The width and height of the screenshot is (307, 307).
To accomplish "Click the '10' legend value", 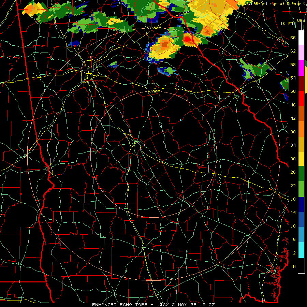I will pyautogui.click(x=293, y=226).
